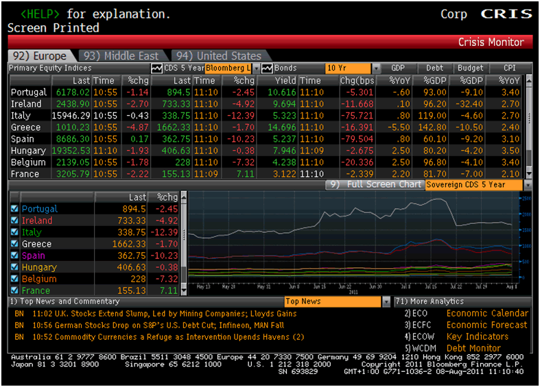The image size is (540, 387).
Task: Toggle the Spain series checkbox
Action: pos(14,255)
